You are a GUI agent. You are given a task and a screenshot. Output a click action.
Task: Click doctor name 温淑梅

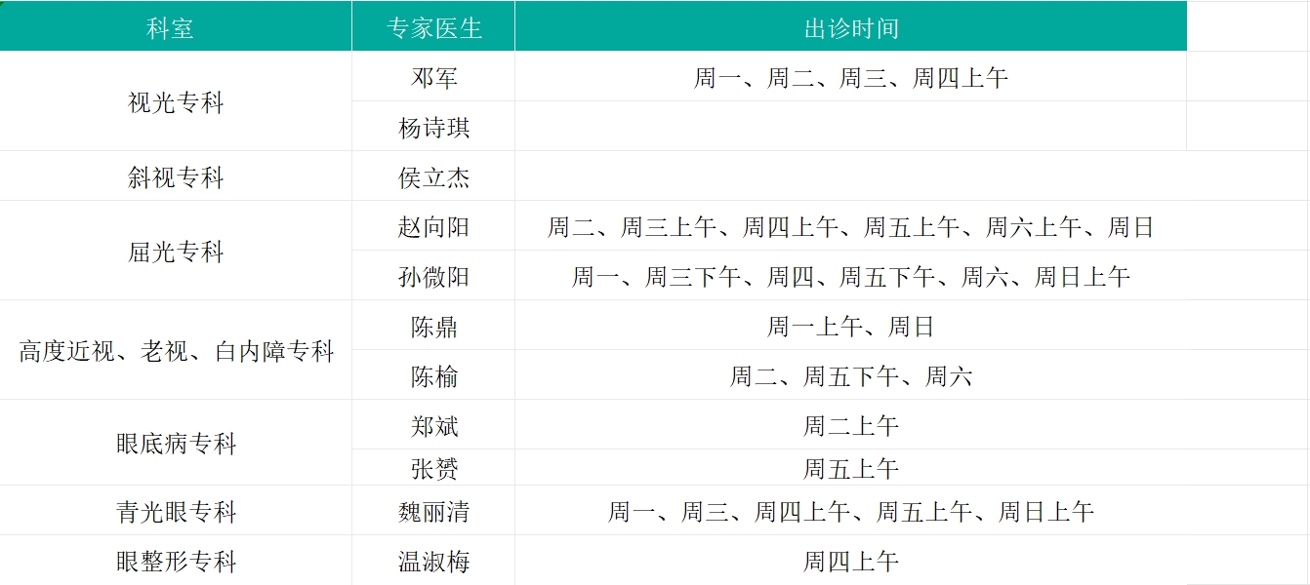point(433,561)
